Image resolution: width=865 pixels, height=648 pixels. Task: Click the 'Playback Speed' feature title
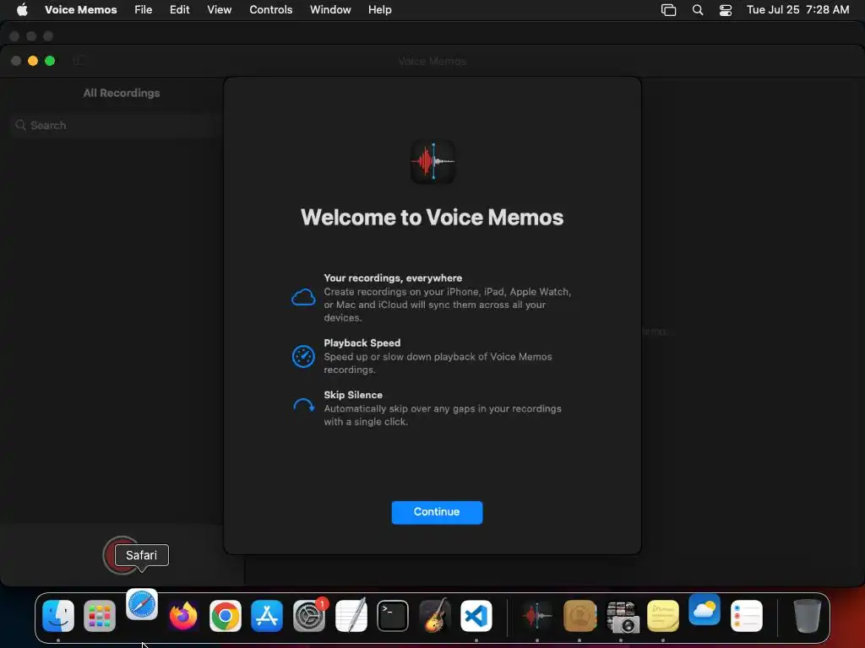[362, 343]
